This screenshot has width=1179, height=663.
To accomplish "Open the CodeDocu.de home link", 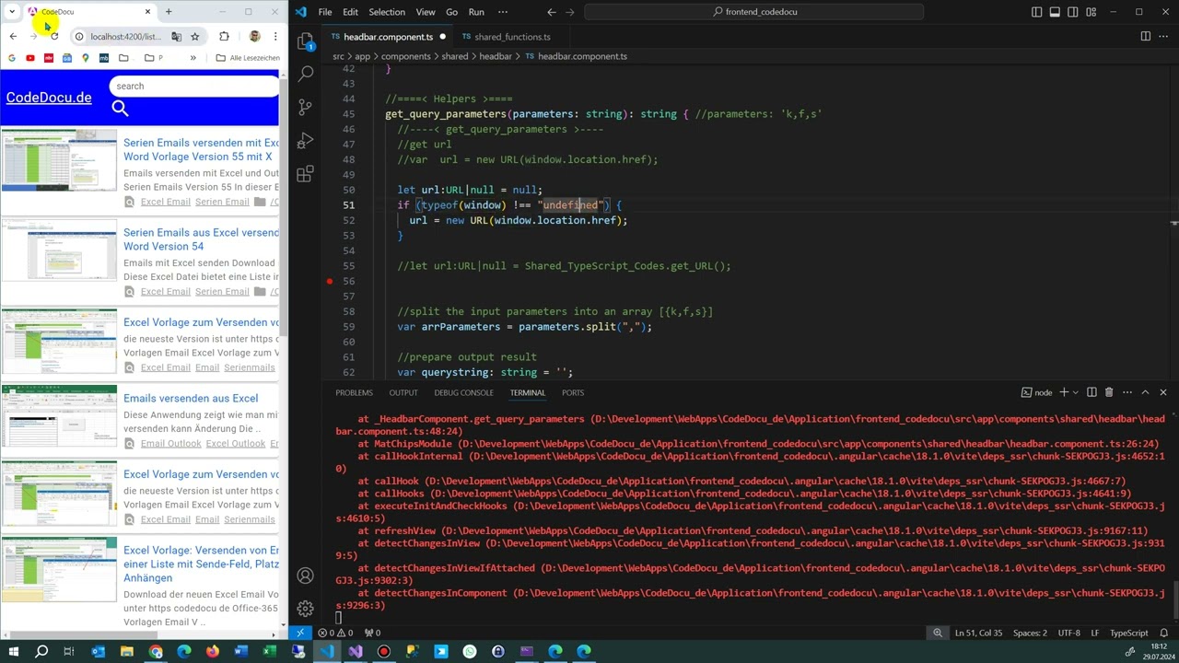I will [x=49, y=97].
